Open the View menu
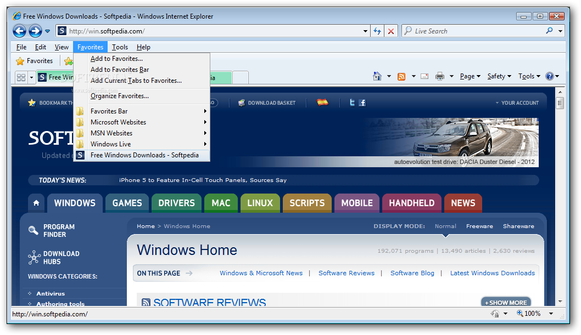 [x=62, y=47]
